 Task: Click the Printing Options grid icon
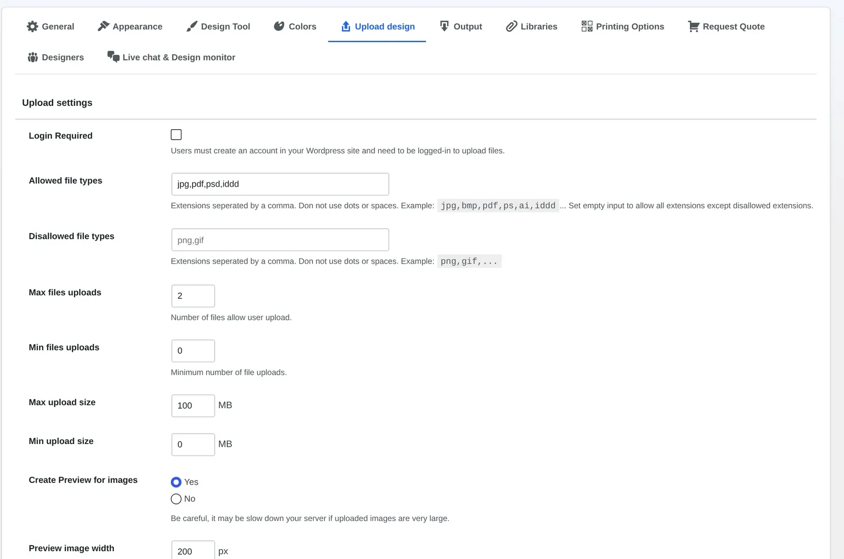587,26
